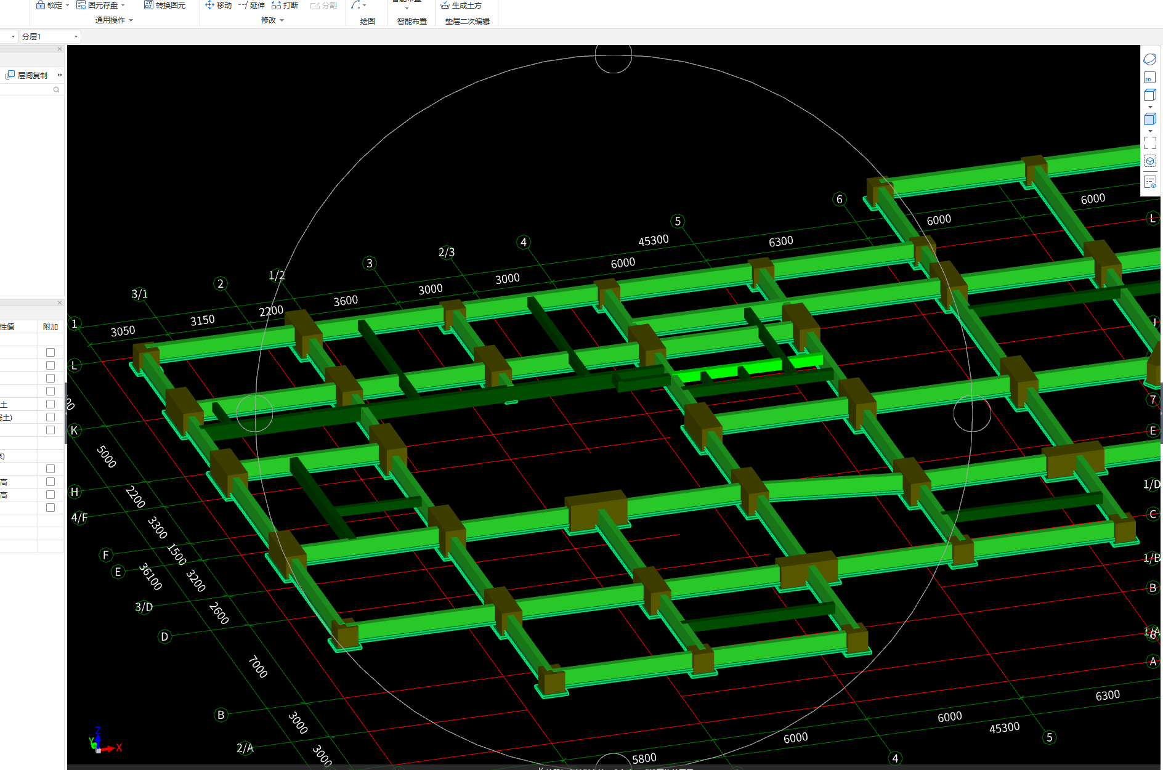
Task: Tick the first 附加 checkbox in properties table
Action: point(51,352)
